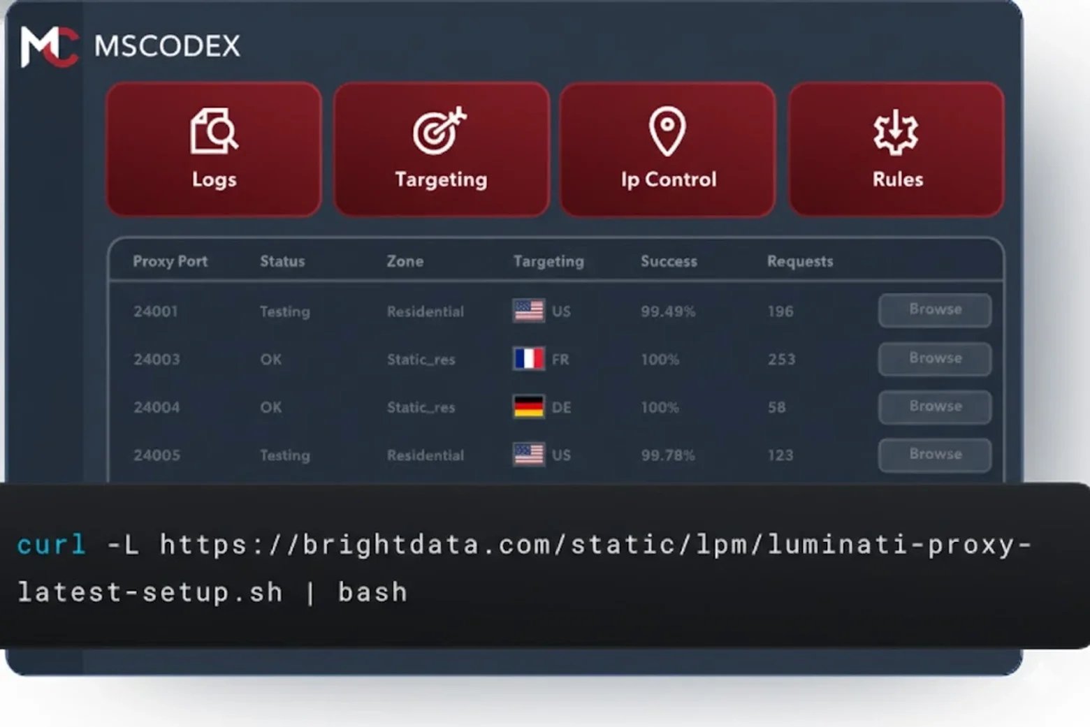Open the Logs label on the card
Screen dimensions: 1090x727
coord(214,179)
